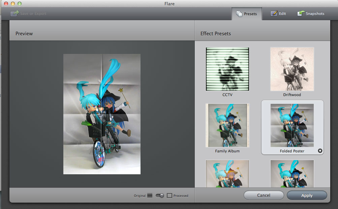Click the Processed label text
338x209 pixels.
(181, 196)
